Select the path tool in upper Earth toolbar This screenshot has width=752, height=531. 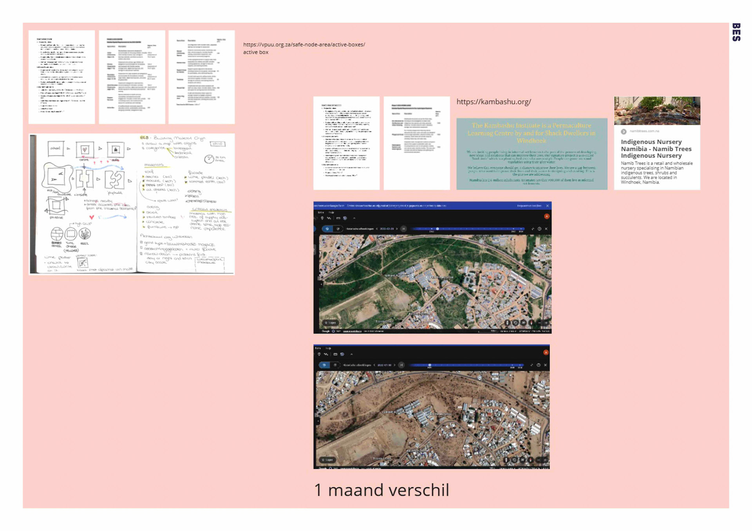329,218
